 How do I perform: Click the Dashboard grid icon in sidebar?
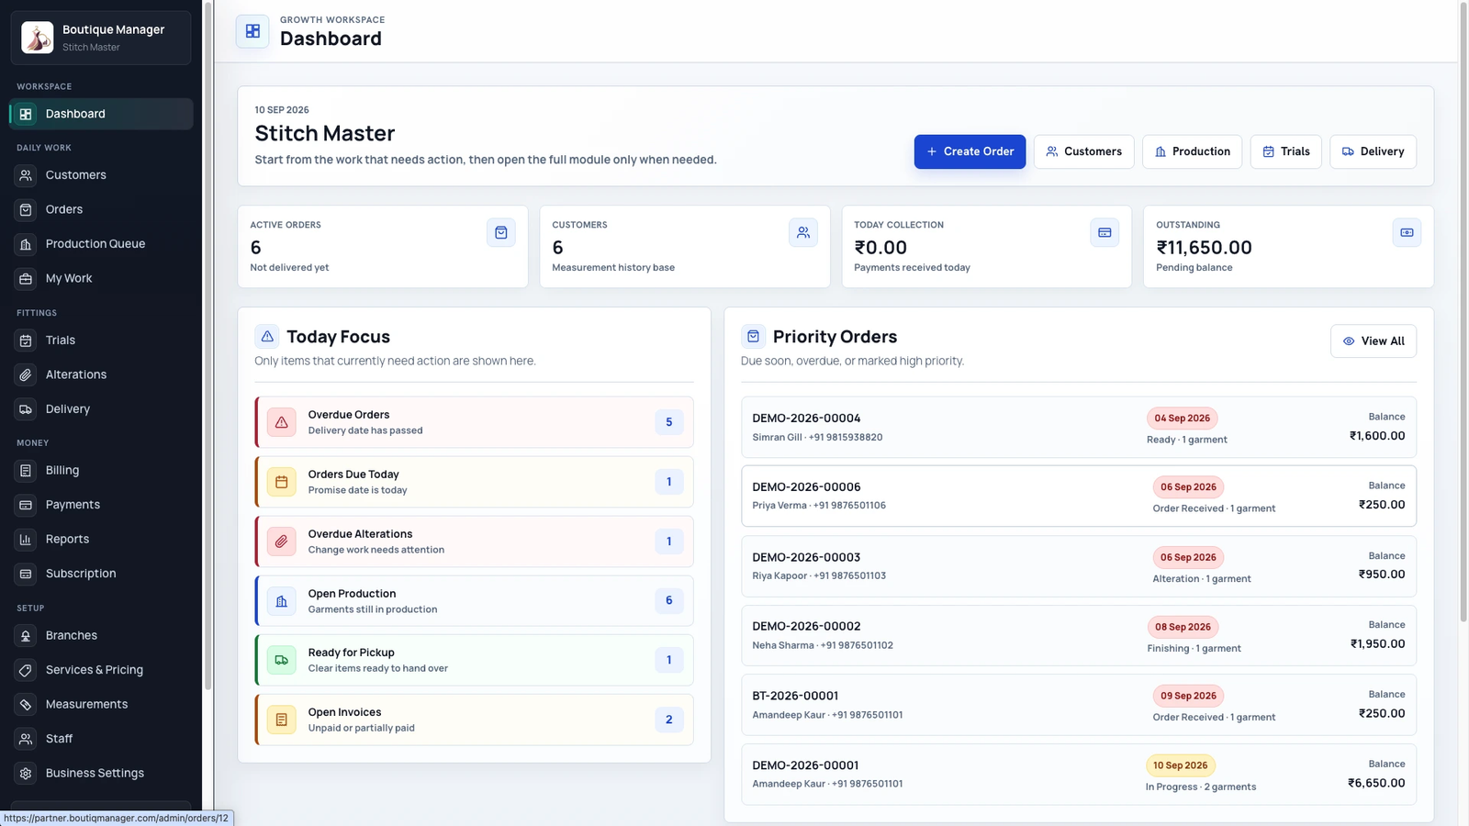pyautogui.click(x=26, y=114)
